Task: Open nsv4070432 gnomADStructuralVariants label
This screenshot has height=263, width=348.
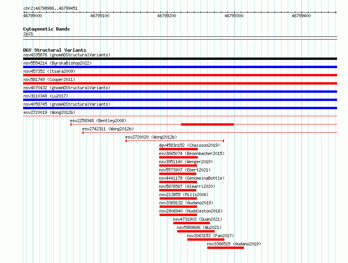Action: click(x=67, y=88)
